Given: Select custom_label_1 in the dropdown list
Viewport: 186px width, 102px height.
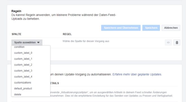Looking at the screenshot, I should click(23, 59).
